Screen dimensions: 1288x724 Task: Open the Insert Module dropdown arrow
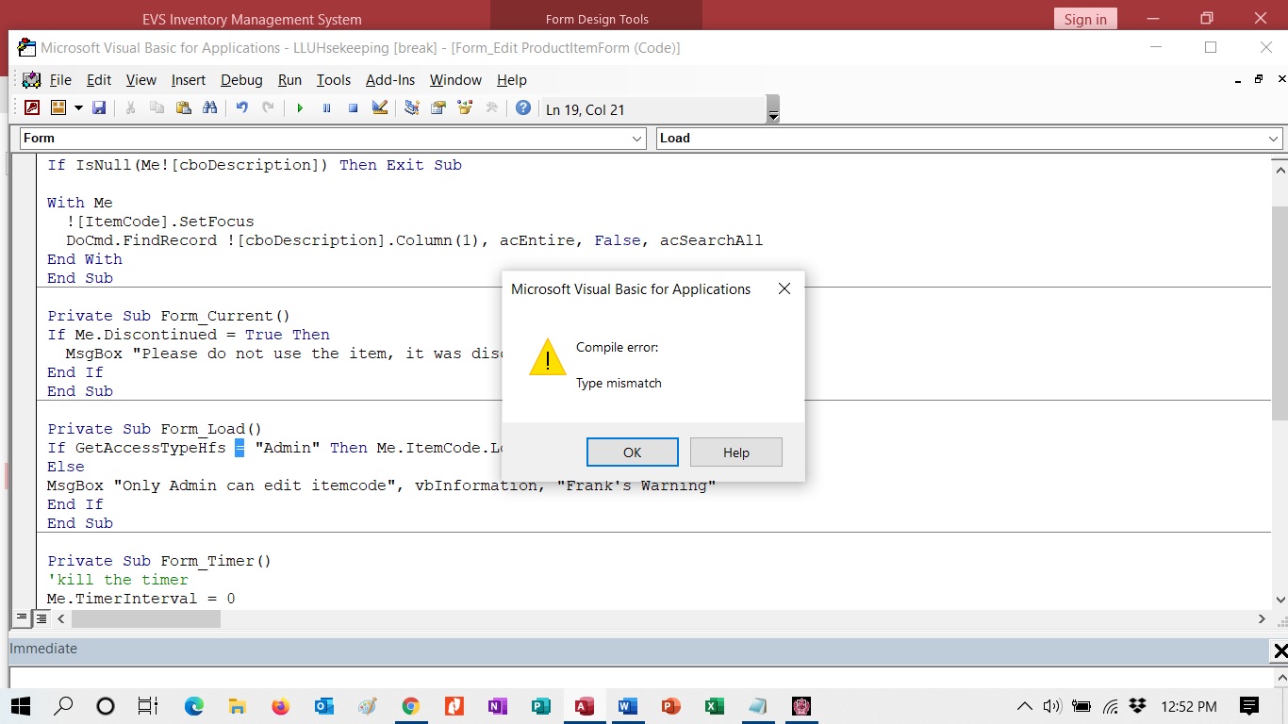[x=78, y=108]
